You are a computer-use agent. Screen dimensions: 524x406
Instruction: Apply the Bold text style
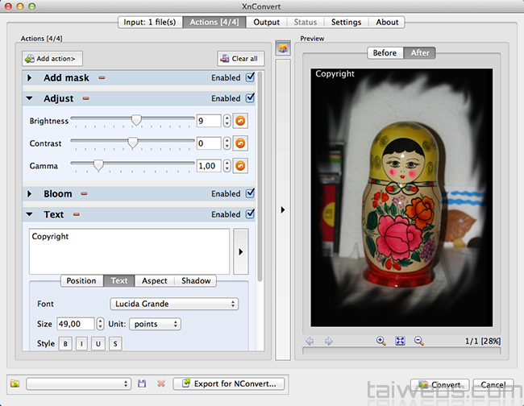pos(66,344)
